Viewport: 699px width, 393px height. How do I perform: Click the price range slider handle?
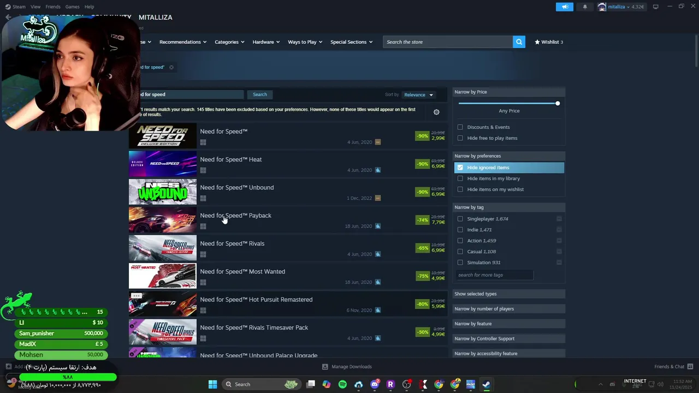[558, 103]
